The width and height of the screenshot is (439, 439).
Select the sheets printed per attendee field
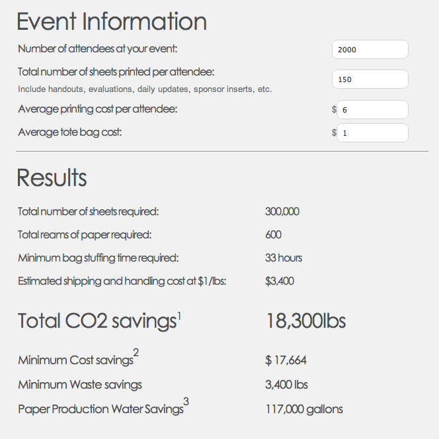(370, 79)
